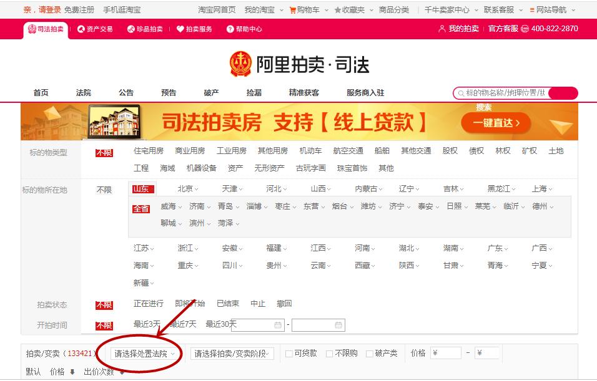Open the 手机逛淘宝 link

pos(122,10)
